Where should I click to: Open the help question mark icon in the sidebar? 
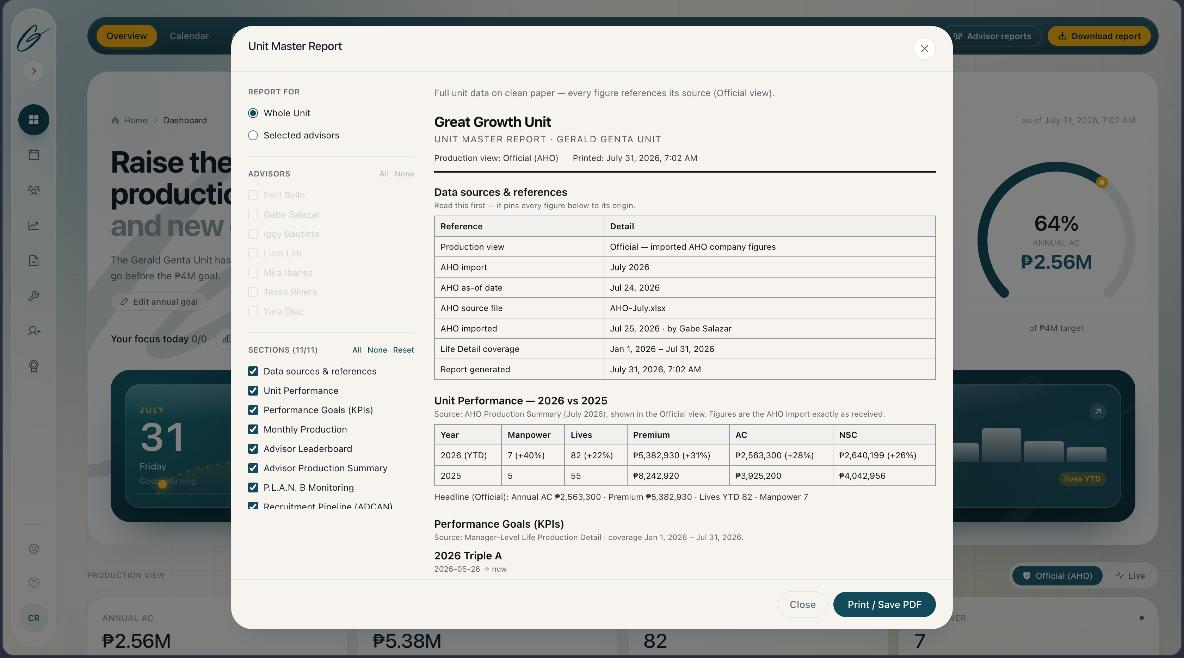coord(33,583)
